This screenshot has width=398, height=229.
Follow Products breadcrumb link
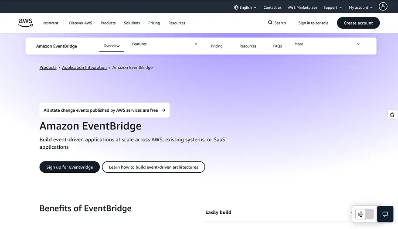pos(48,67)
